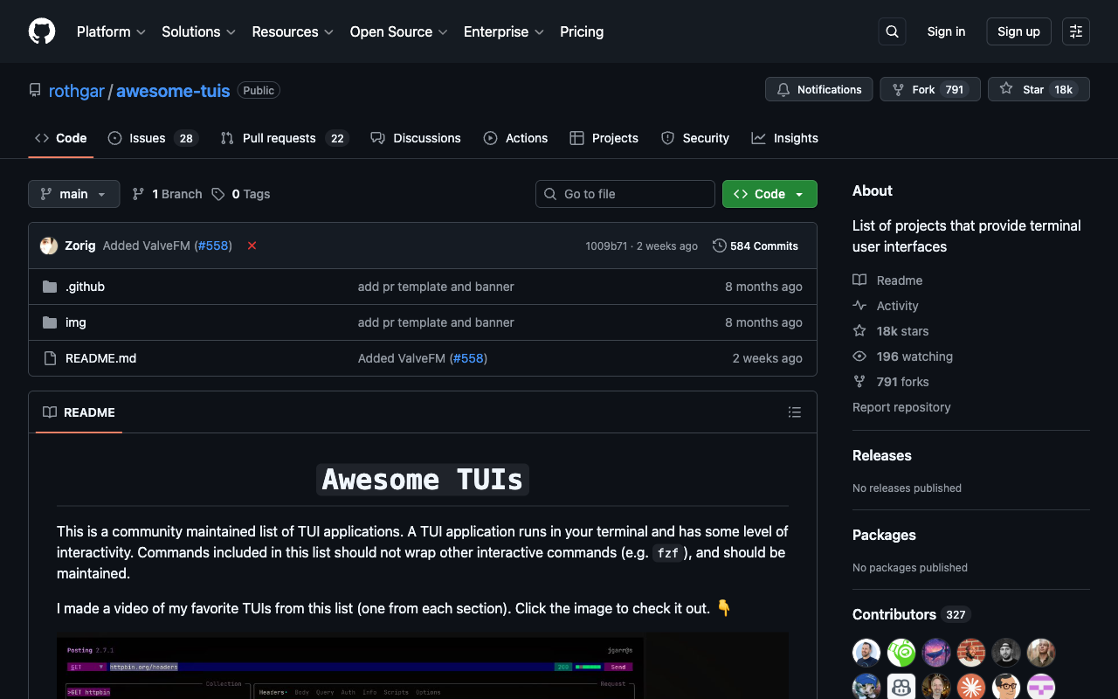The image size is (1118, 699).
Task: Open the img folder name
Action: pyautogui.click(x=76, y=322)
